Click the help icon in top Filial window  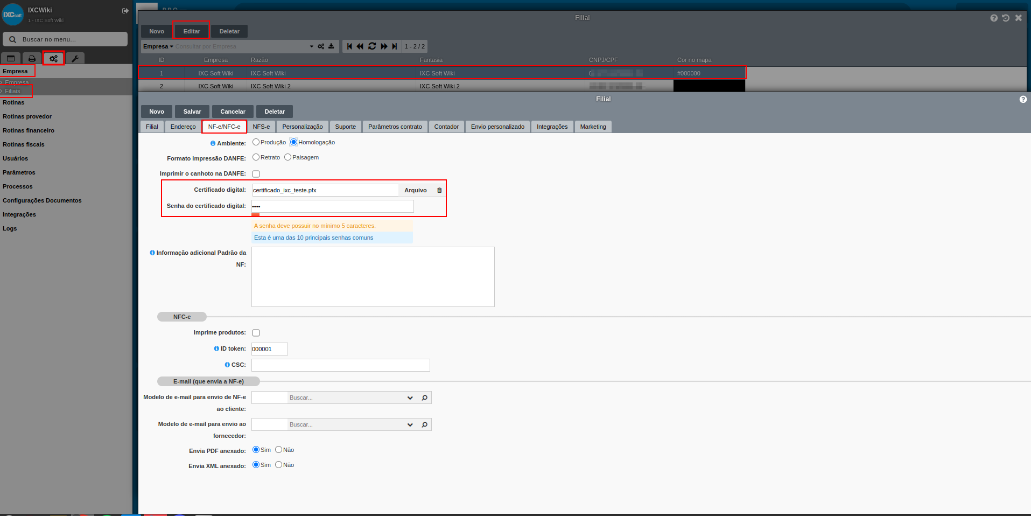click(994, 18)
